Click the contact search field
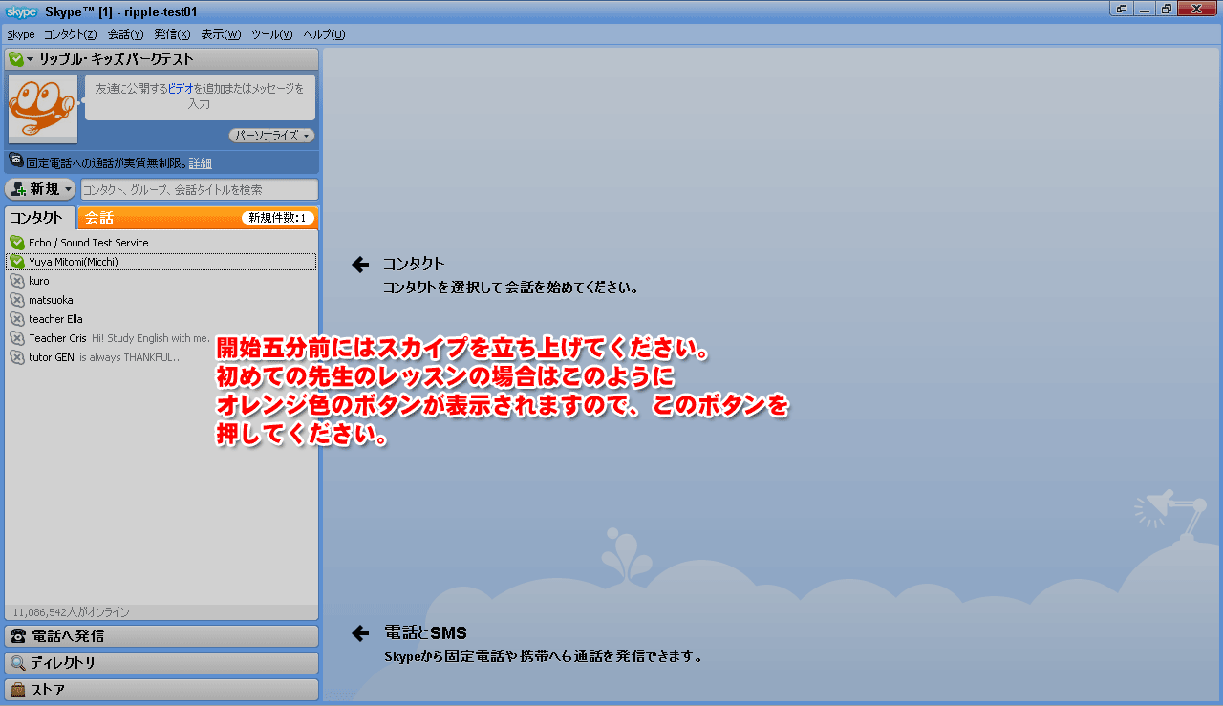 click(199, 190)
